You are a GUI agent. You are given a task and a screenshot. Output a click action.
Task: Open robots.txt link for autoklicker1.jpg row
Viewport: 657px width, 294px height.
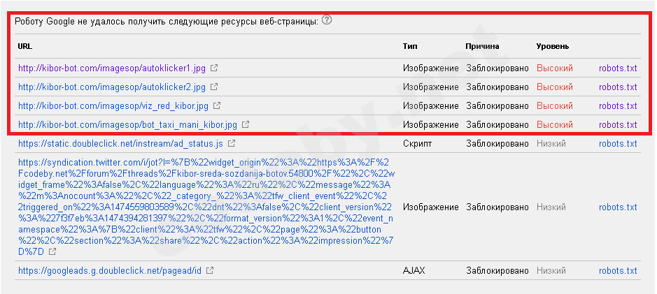pos(618,68)
